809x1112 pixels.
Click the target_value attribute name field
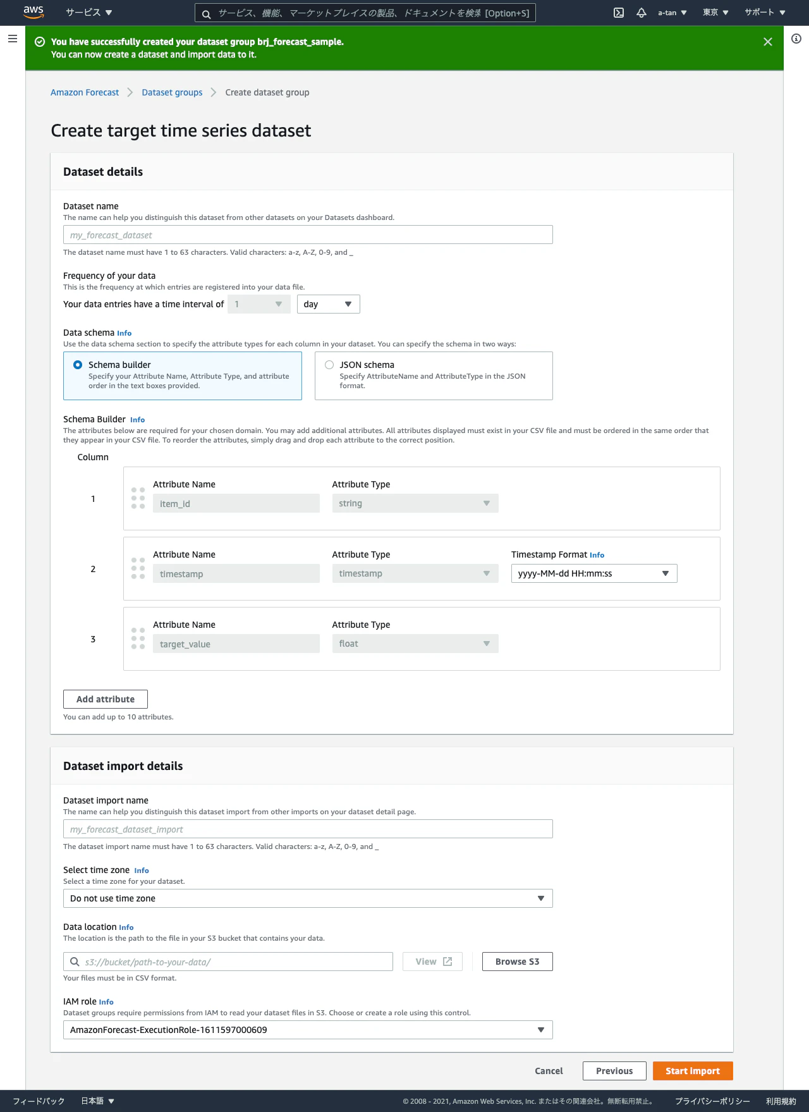[x=236, y=644]
